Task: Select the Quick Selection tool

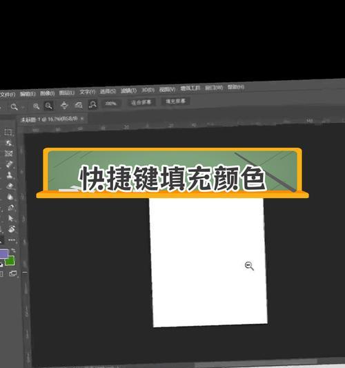Action: 9,143
